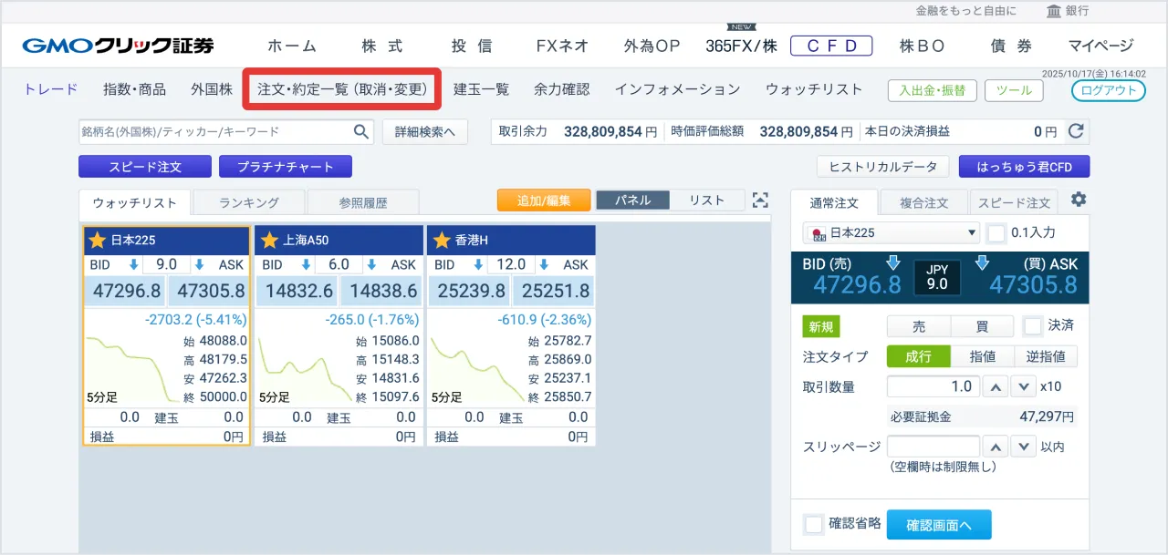Open the 日本225 instrument dropdown
Image resolution: width=1168 pixels, height=555 pixels.
click(x=892, y=233)
